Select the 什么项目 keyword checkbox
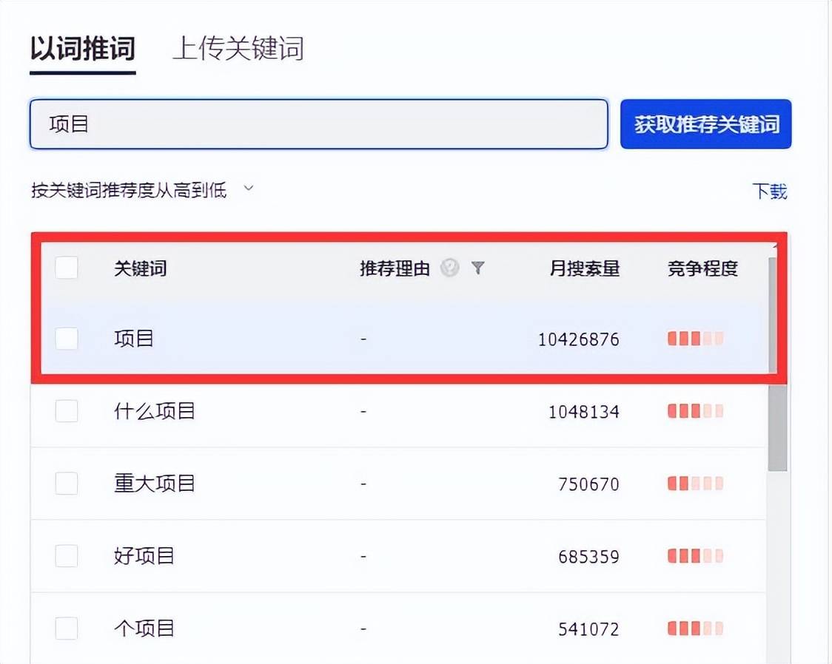Screen dimensions: 832x664 pos(66,411)
